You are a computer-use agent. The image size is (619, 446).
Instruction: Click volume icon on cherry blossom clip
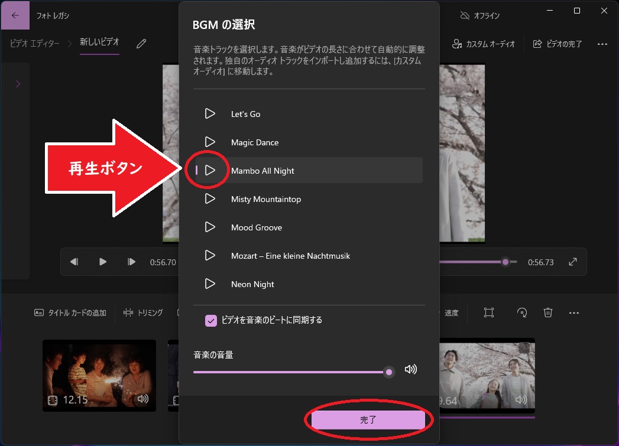click(x=521, y=399)
